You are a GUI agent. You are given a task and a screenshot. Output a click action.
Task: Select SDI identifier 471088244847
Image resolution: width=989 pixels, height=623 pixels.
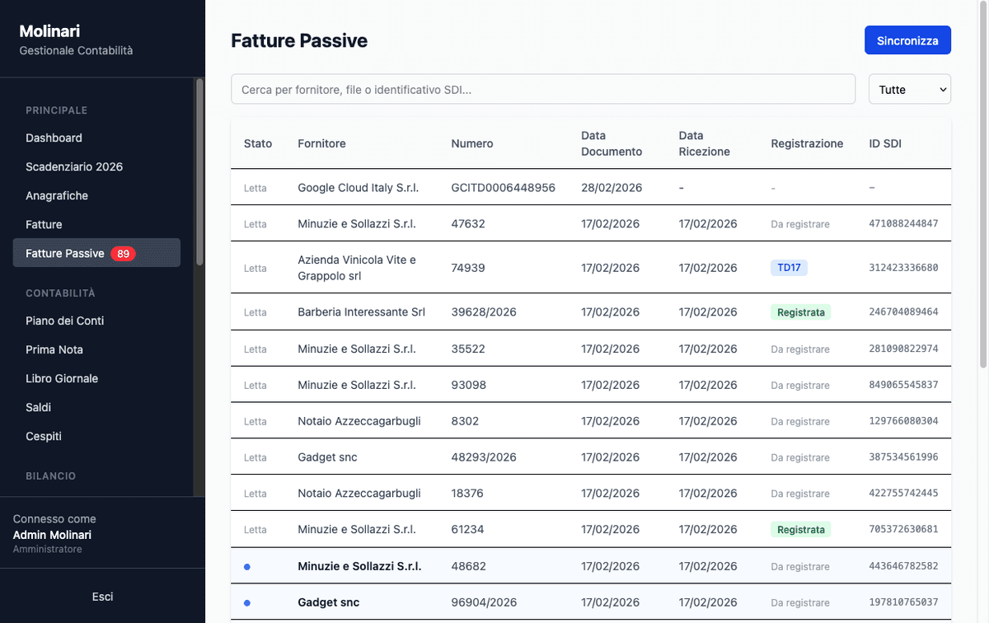point(903,224)
